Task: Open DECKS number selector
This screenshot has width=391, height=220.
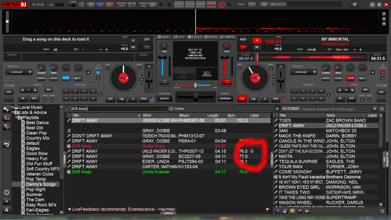Action: coord(252,4)
